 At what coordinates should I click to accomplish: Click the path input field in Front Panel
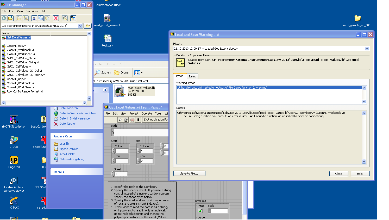pyautogui.click(x=141, y=132)
